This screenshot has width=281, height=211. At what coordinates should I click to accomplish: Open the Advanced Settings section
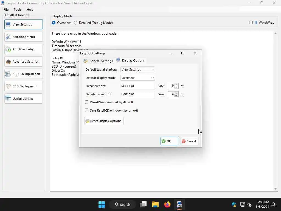click(24, 61)
